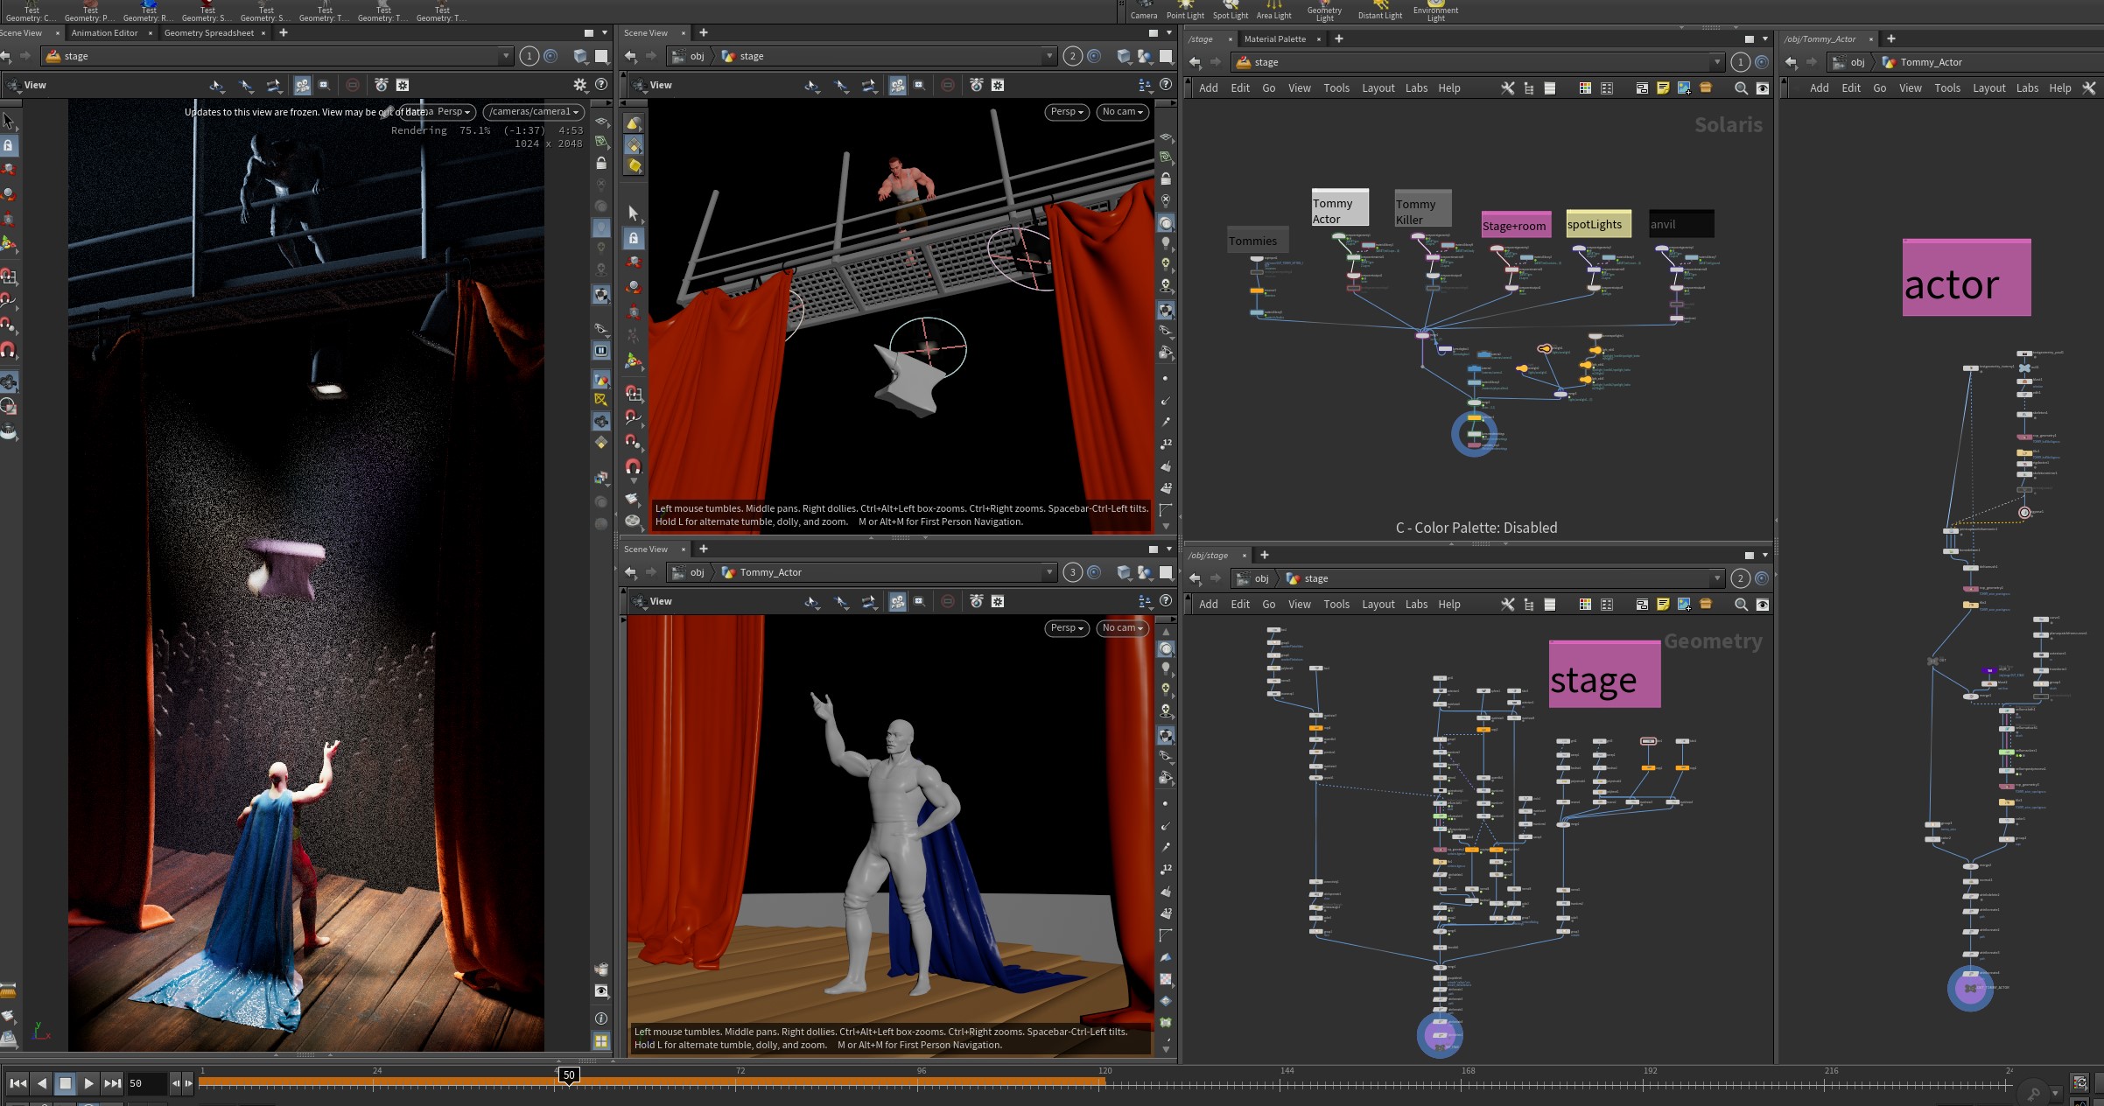
Task: Show point markers in the top middle viewport
Action: [x=1165, y=378]
